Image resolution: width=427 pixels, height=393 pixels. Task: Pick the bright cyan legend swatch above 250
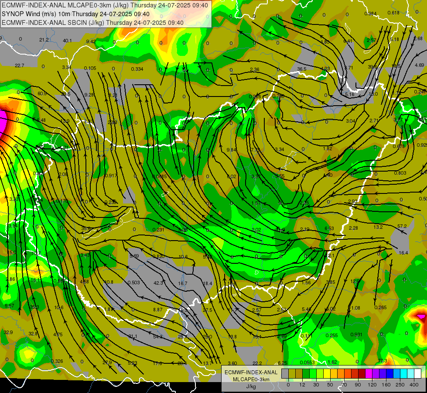click(404, 373)
